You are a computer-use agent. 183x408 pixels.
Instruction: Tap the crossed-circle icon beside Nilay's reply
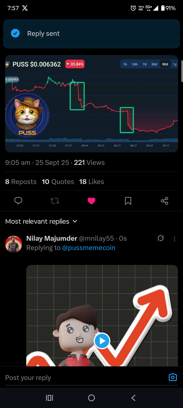[x=161, y=238]
